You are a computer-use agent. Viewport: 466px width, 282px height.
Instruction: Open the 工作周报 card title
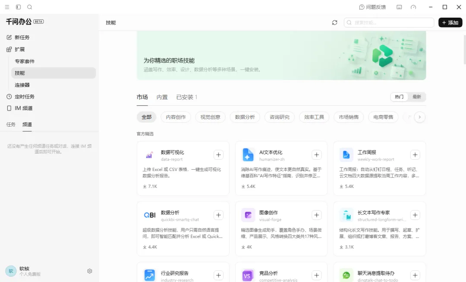pos(367,152)
